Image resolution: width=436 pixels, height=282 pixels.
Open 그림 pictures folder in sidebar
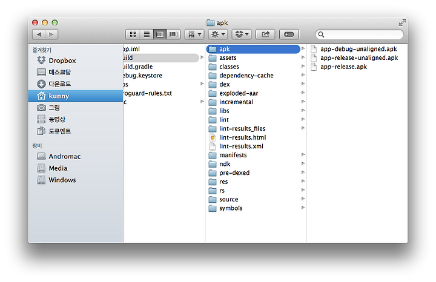pos(76,108)
